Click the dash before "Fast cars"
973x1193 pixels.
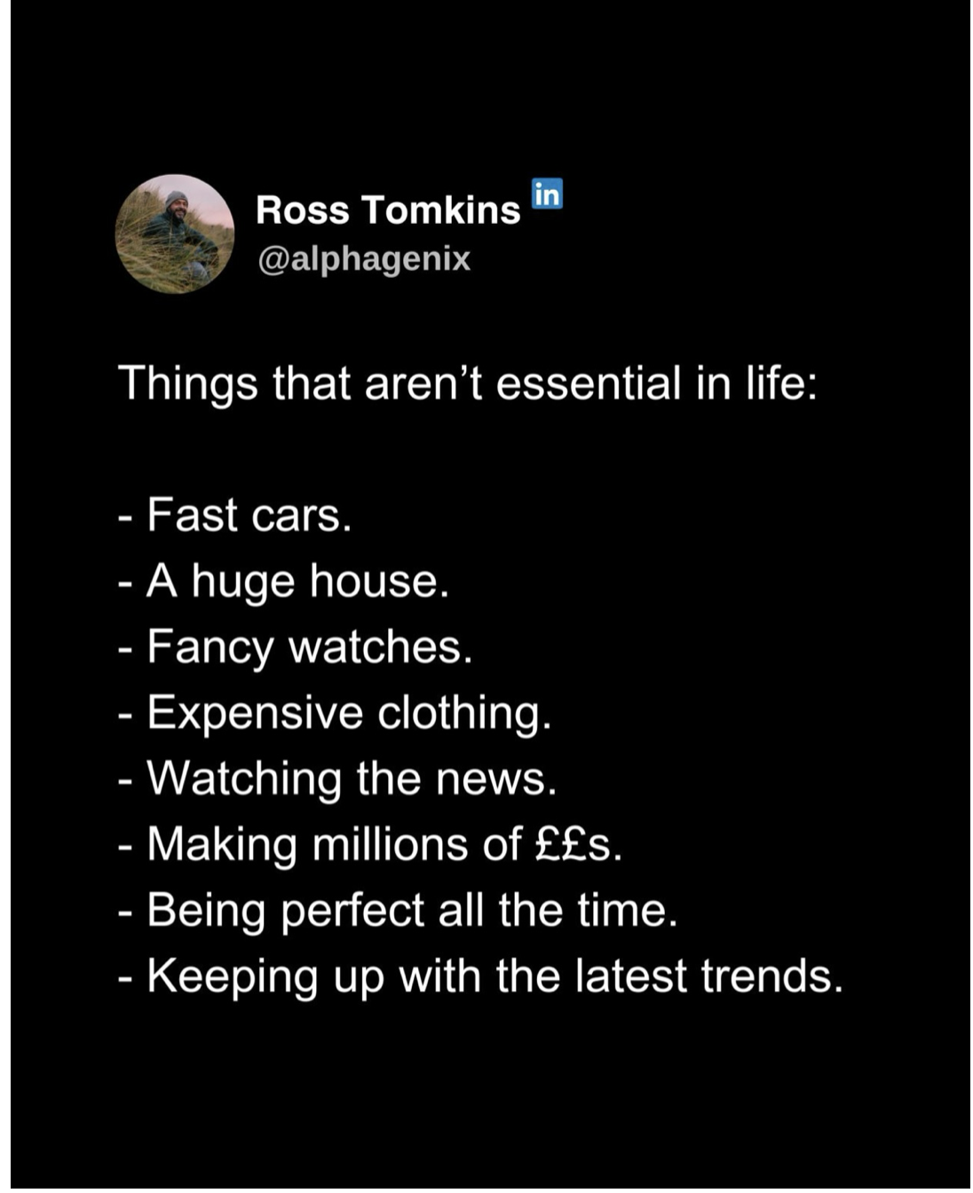pos(126,517)
